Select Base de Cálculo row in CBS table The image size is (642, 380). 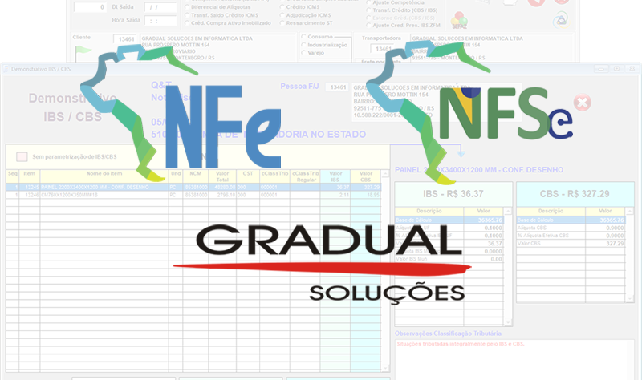[x=571, y=220]
